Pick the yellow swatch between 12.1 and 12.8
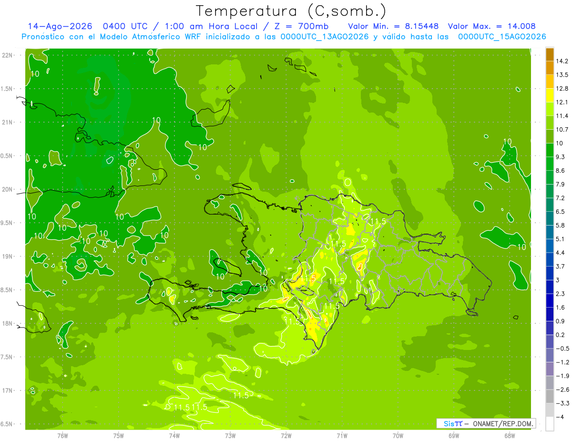572x442 pixels. pyautogui.click(x=550, y=95)
